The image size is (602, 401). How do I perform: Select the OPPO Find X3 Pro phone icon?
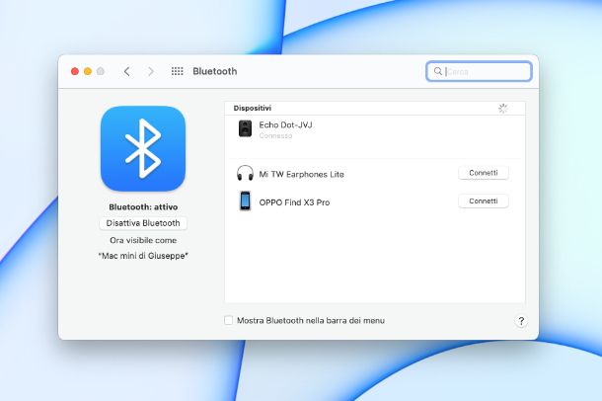pyautogui.click(x=245, y=200)
